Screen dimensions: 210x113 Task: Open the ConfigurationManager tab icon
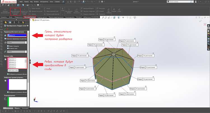[14, 22]
